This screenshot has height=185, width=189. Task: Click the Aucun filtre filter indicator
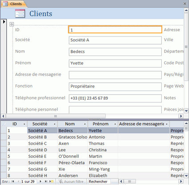(71, 181)
